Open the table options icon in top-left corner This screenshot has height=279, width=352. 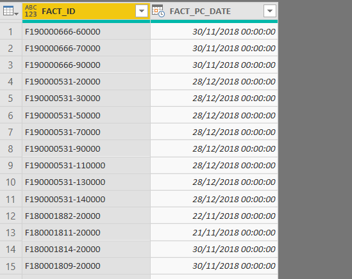tap(10, 12)
